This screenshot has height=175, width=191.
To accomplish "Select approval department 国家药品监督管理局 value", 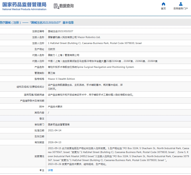I will point(59,125).
